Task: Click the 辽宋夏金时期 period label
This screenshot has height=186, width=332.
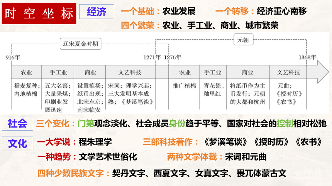Action: click(x=80, y=44)
